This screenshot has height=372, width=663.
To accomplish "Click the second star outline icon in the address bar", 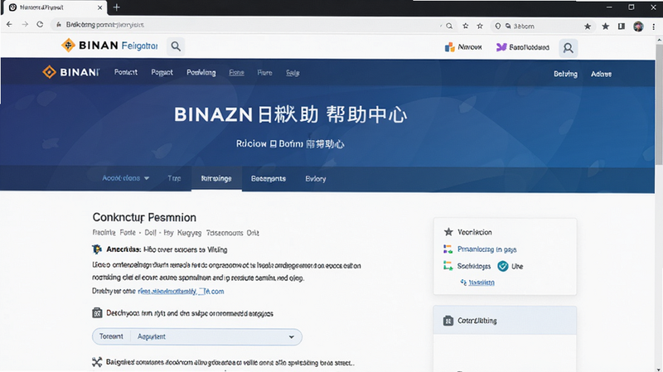I will (x=480, y=26).
